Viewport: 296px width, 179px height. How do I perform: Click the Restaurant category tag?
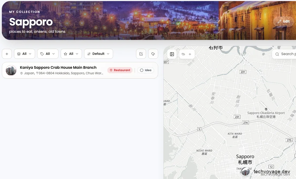[x=120, y=70]
